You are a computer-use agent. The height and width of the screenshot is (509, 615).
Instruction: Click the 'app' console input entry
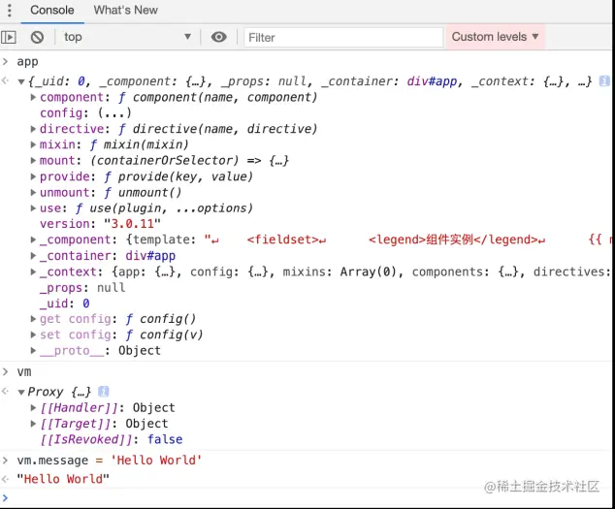pos(27,62)
